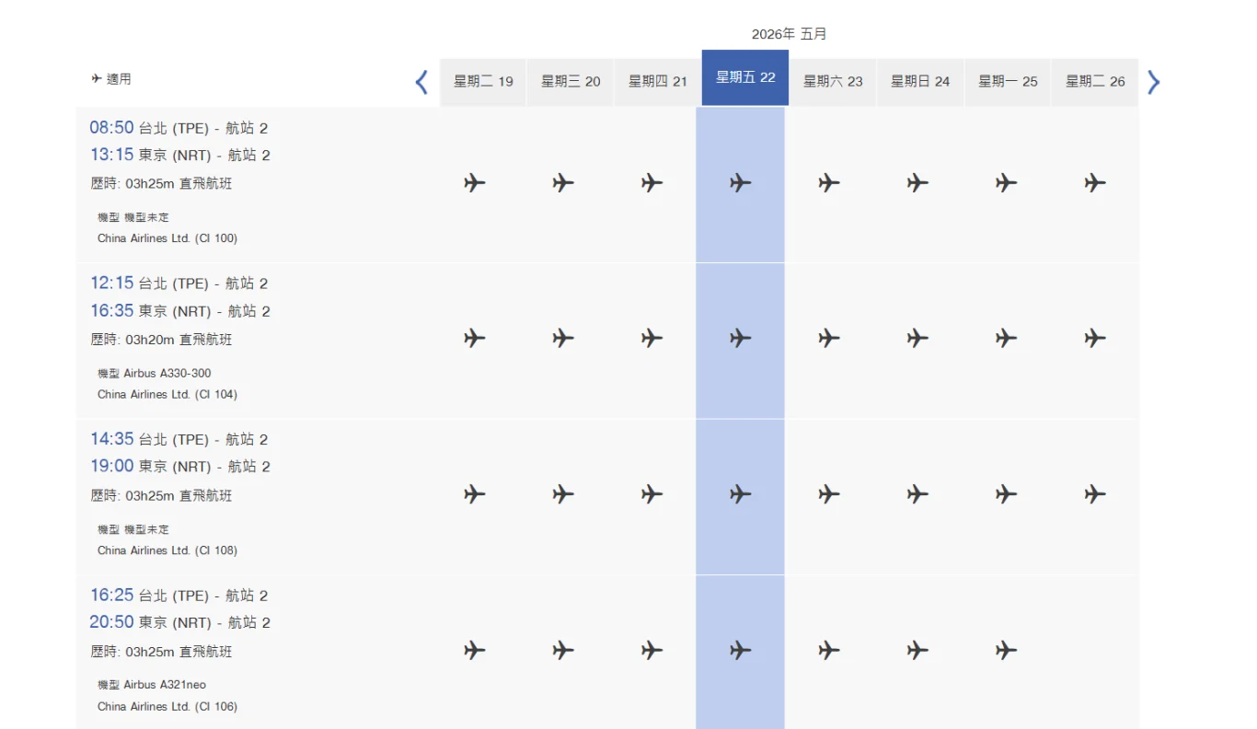Click CI 106 plane icon for 星期四 21
The image size is (1257, 729).
652,651
